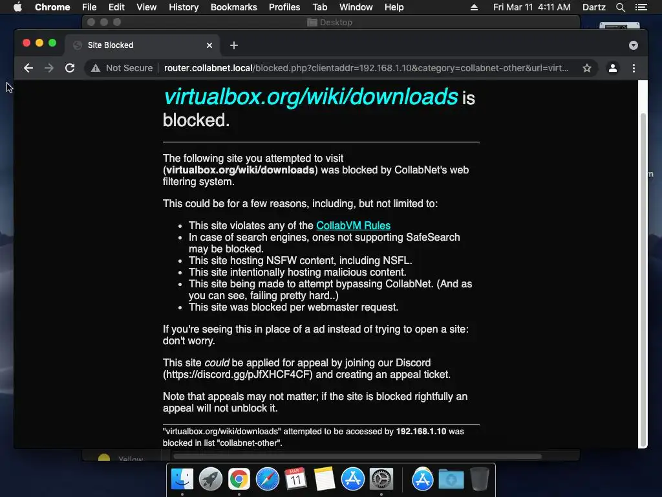The image size is (662, 497).
Task: Open Calendar from the Dock
Action: [295, 480]
